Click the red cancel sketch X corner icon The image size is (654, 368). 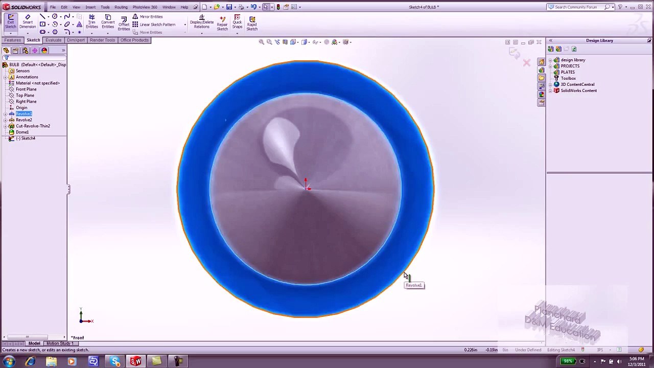coord(527,63)
